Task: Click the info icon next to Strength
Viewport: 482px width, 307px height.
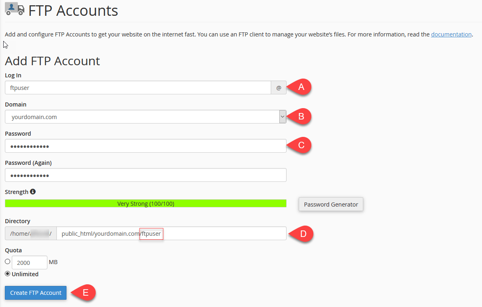Action: [33, 191]
